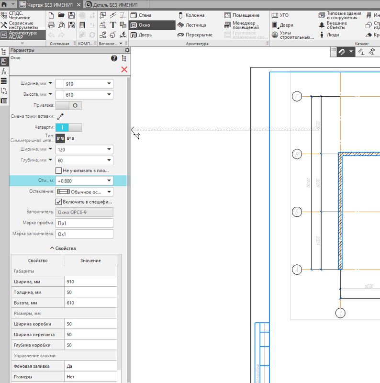Open quarter depth 60 dropdown

(109, 160)
